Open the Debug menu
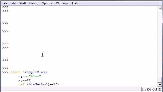This screenshot has height=92, width=163. tap(34, 3)
